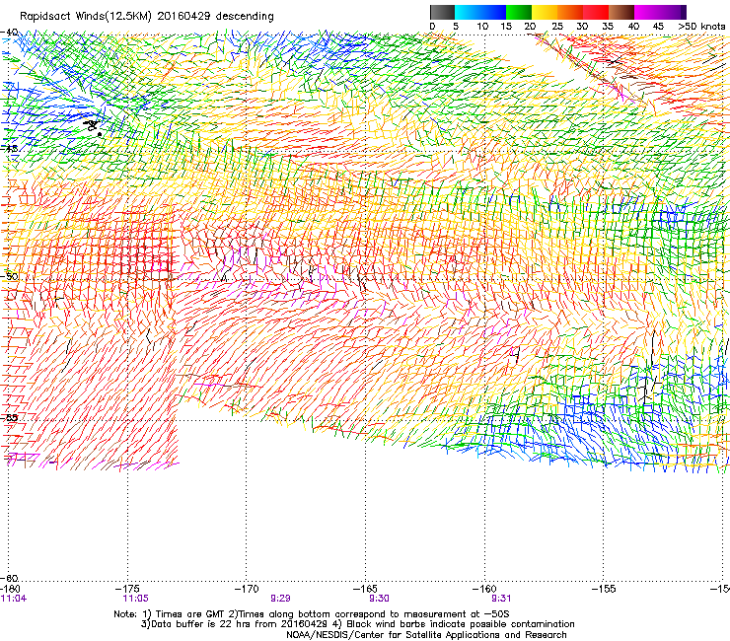Click the Rapidscat Winds title text
The height and width of the screenshot is (641, 730).
147,17
